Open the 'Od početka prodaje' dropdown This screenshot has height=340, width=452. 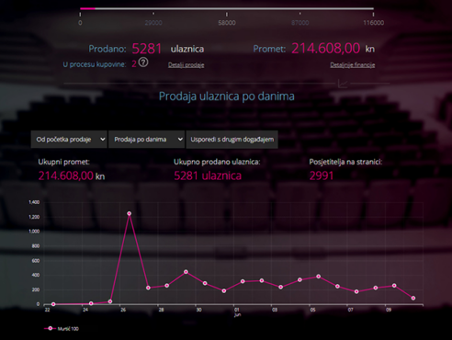tap(69, 140)
